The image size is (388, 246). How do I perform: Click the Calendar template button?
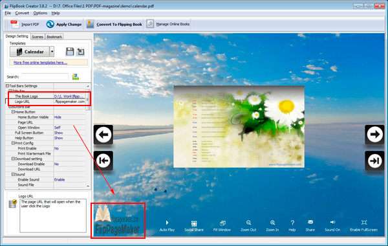30,52
